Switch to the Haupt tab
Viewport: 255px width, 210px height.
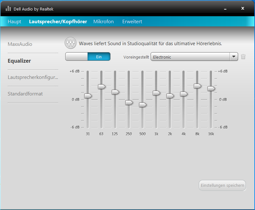point(14,22)
